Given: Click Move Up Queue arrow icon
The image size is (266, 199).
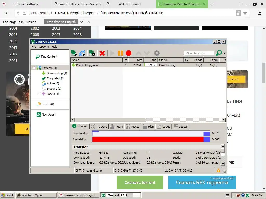Looking at the screenshot, I should point(139,53).
